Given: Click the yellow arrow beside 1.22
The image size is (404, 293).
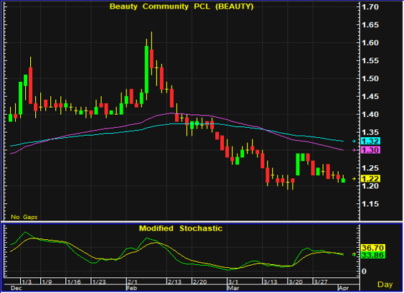Looking at the screenshot, I should pyautogui.click(x=354, y=179).
